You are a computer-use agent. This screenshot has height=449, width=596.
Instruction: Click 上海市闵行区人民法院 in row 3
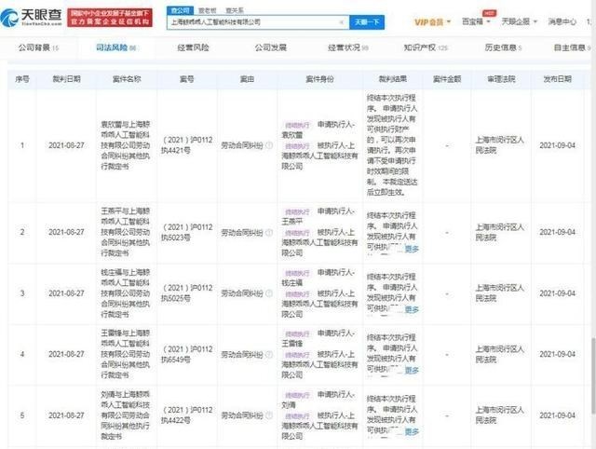[x=500, y=293]
